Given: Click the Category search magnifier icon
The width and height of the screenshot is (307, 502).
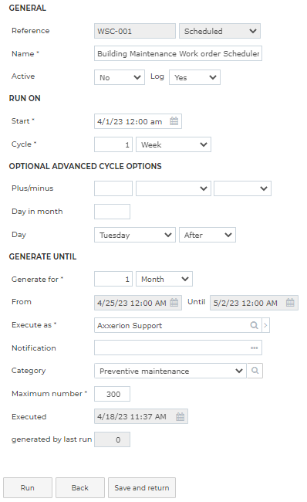Looking at the screenshot, I should 255,371.
